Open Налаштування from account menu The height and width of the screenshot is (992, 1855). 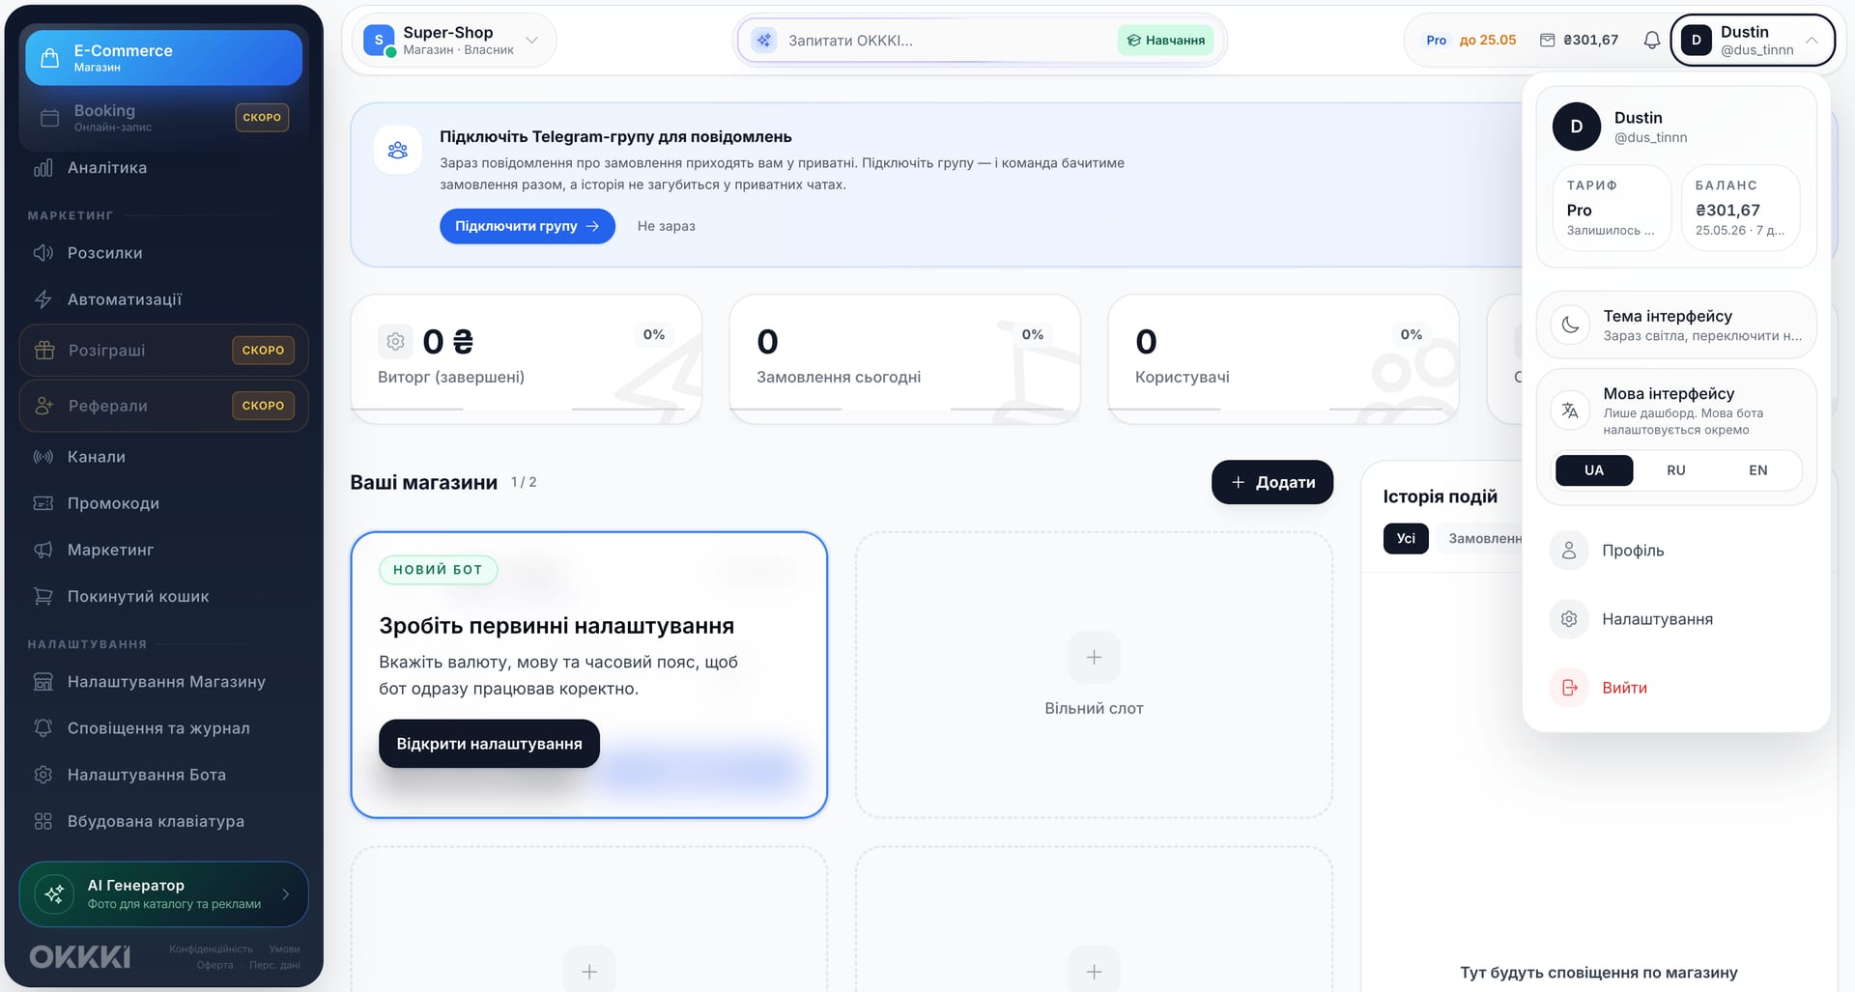1675,619
